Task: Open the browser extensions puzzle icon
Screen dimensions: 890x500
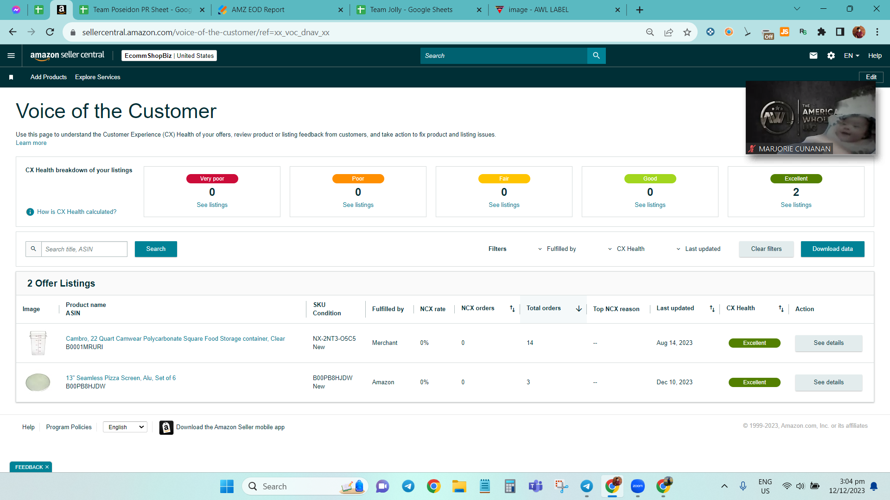Action: [821, 32]
